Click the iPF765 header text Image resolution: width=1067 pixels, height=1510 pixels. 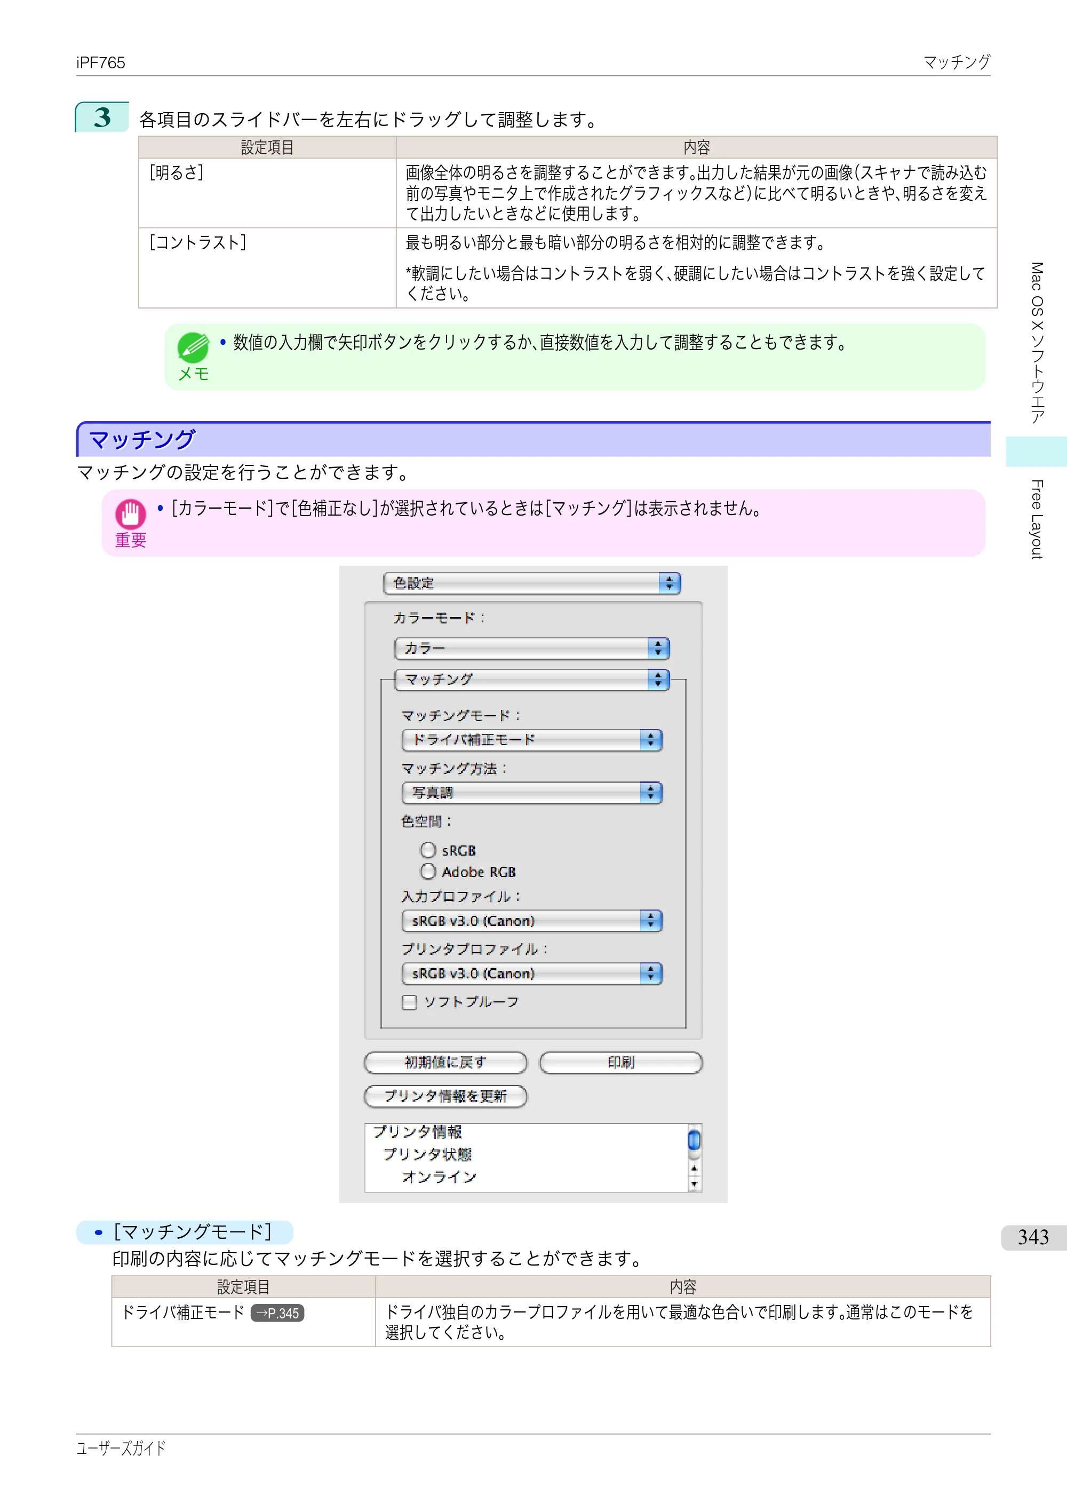pos(101,62)
